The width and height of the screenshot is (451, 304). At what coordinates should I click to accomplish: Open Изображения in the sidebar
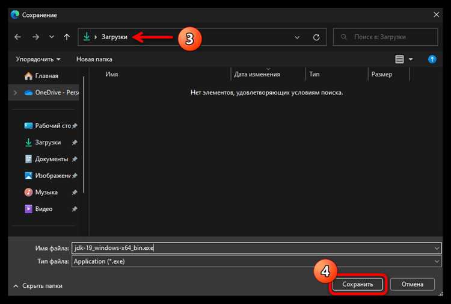[48, 176]
